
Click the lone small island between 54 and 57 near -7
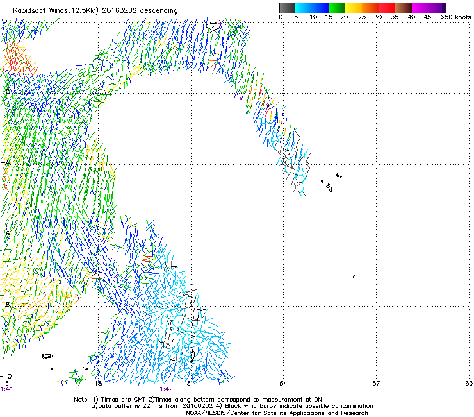point(354,277)
